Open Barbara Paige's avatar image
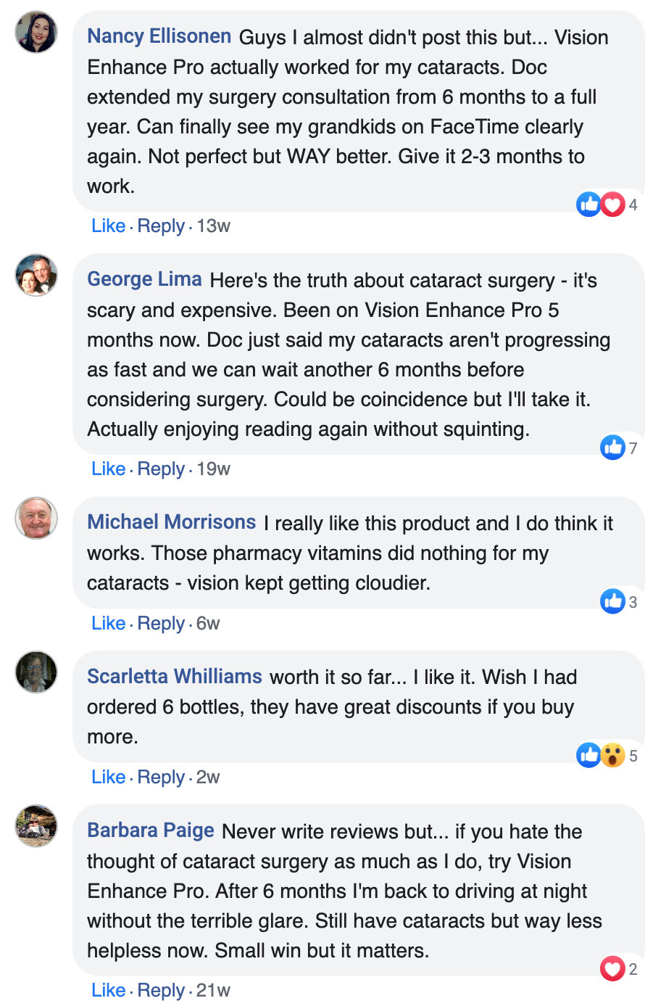Screen dimensions: 653x1006 point(36,825)
